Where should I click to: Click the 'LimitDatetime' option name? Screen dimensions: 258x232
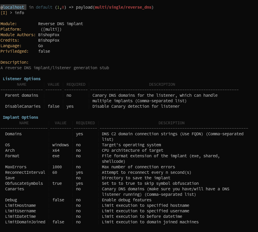click(20, 216)
